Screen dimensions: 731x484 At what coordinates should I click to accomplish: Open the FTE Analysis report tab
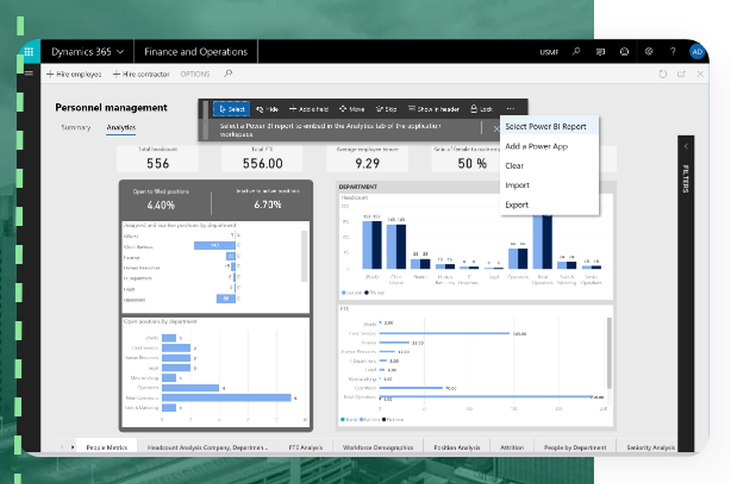tap(306, 447)
